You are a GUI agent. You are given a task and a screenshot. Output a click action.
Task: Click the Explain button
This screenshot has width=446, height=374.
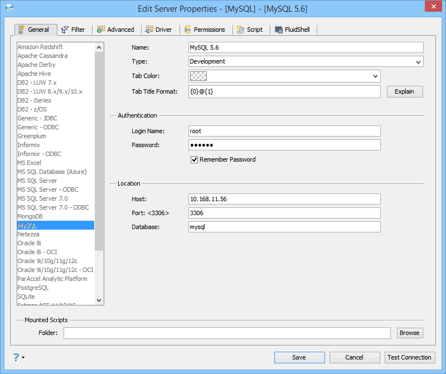pos(405,91)
